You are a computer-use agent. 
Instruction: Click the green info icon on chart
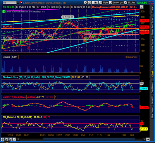4,12
